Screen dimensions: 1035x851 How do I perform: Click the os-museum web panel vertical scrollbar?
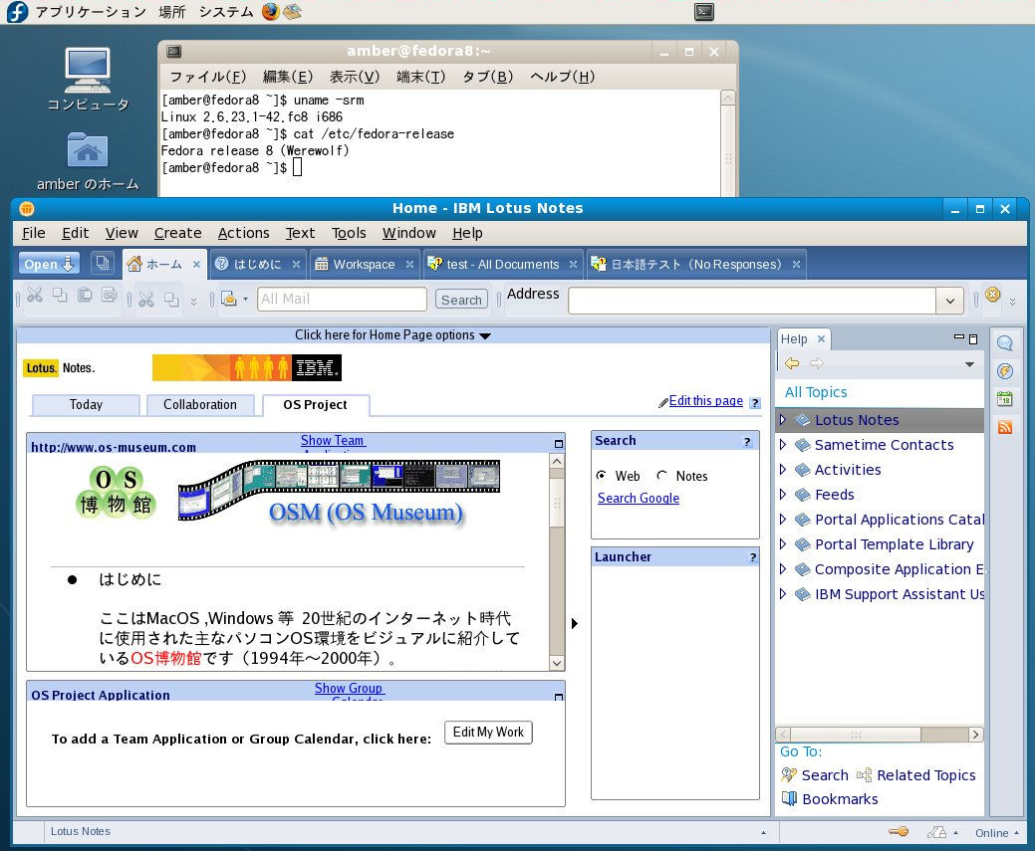[557, 562]
